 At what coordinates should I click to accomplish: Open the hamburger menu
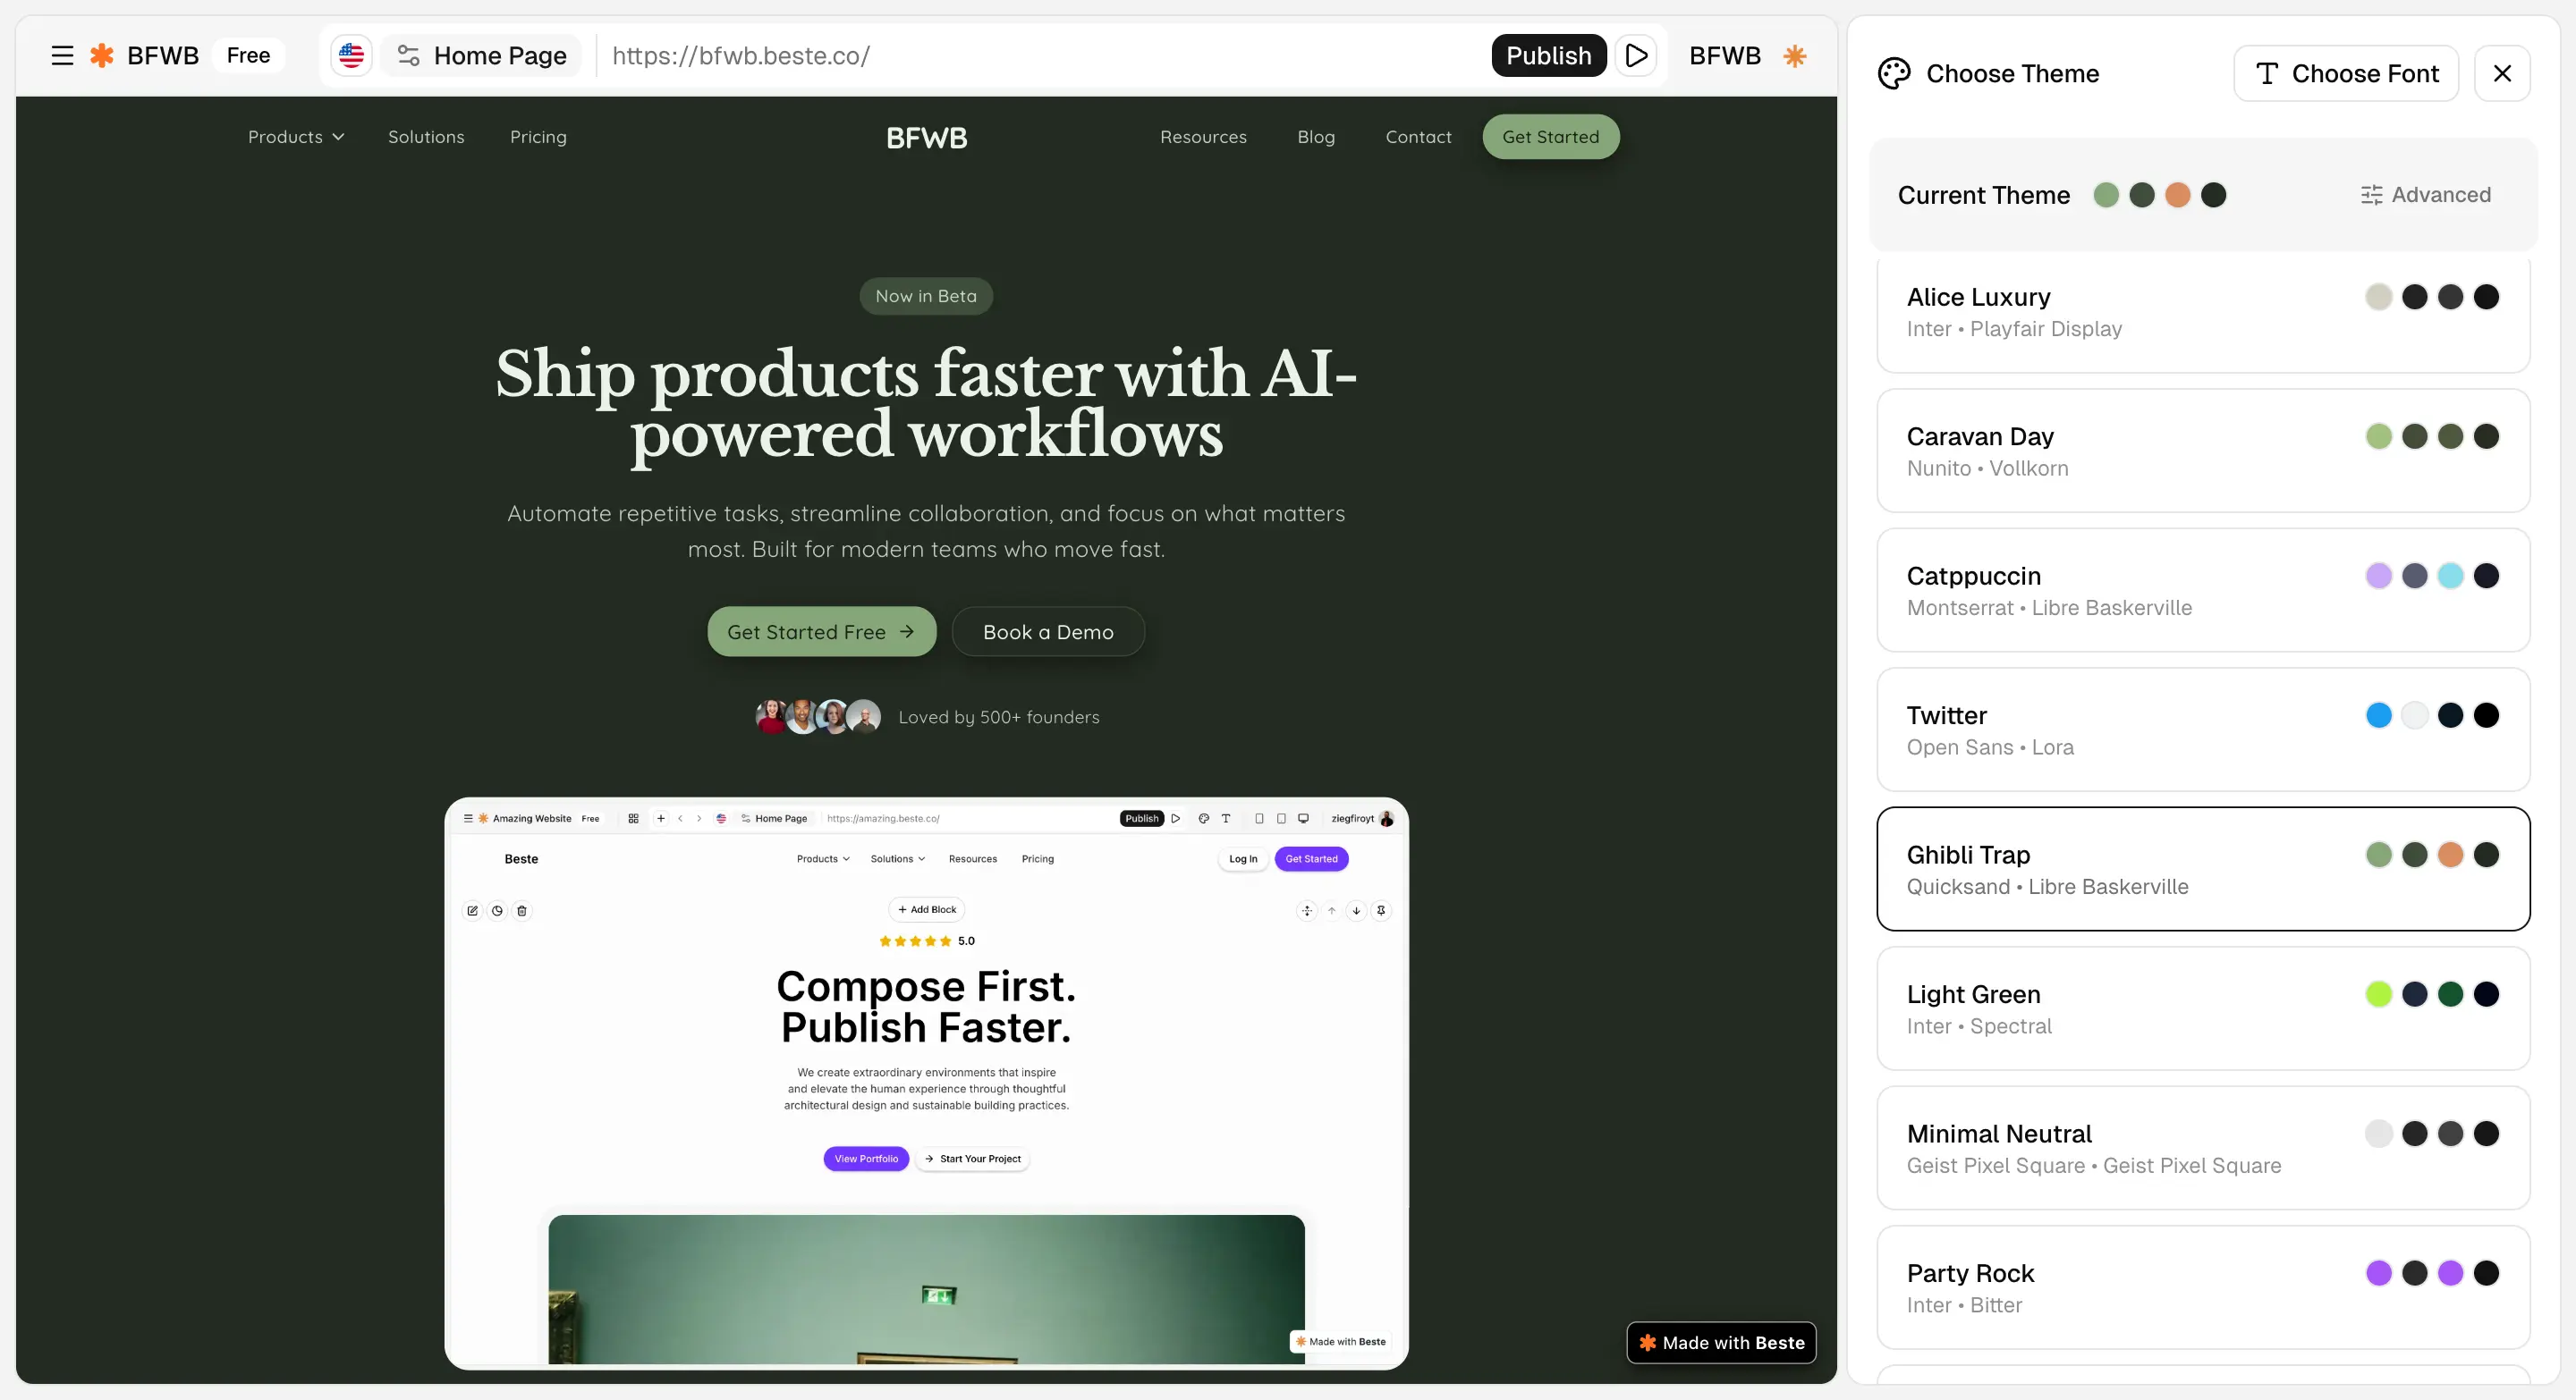coord(62,55)
